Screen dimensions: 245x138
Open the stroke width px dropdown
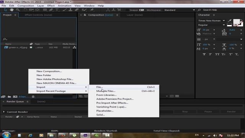pos(214,39)
